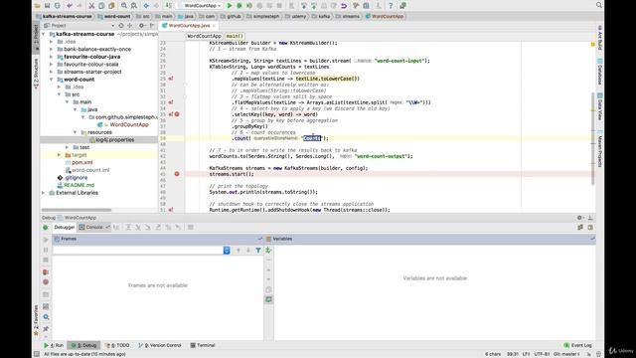Click the Copy icon in toolbar
The image size is (636, 358).
coord(101,6)
